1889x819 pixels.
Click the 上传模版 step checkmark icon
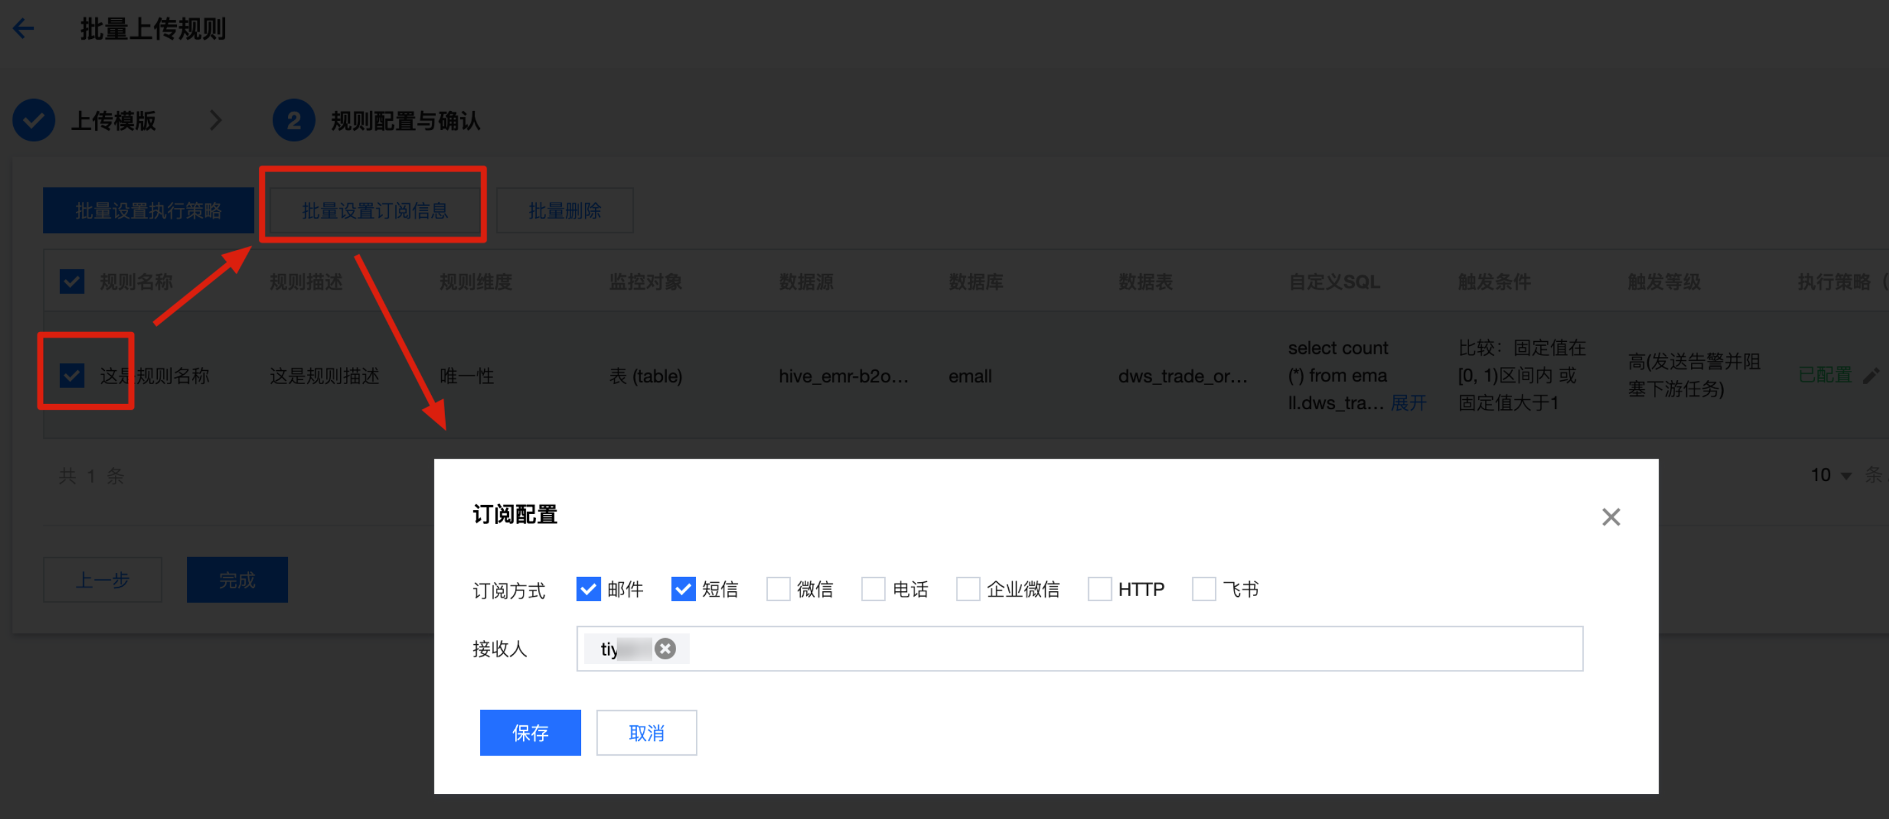(x=34, y=120)
